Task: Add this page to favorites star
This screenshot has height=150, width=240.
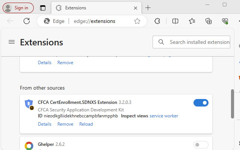Action: point(137,21)
